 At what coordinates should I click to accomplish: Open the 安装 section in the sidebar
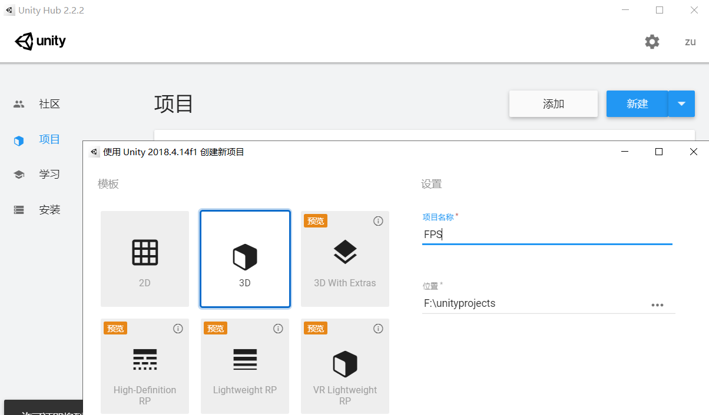click(x=49, y=209)
